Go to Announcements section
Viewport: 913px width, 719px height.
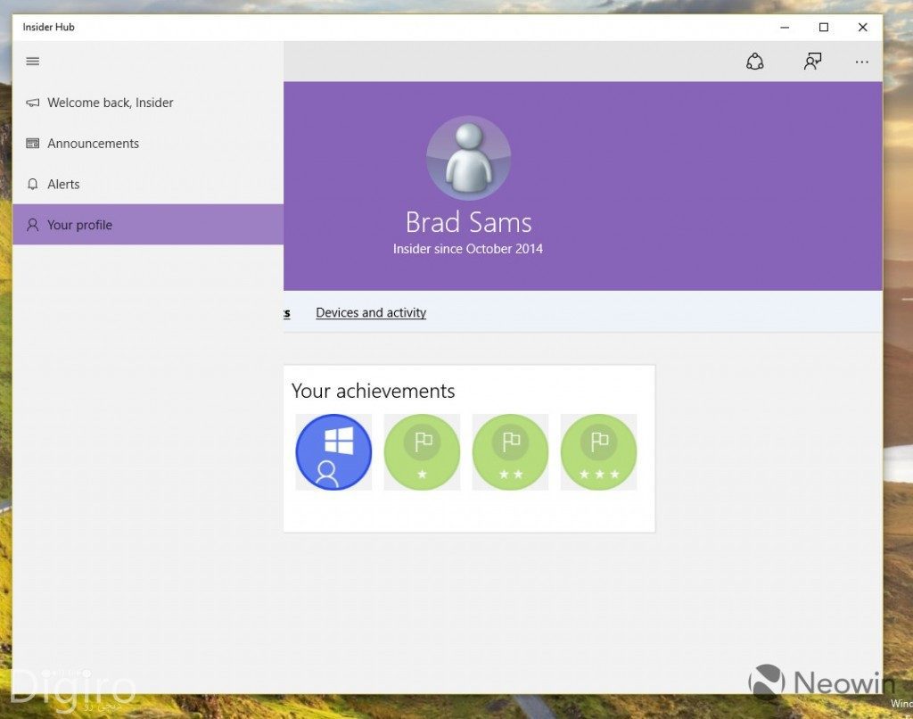click(x=148, y=144)
